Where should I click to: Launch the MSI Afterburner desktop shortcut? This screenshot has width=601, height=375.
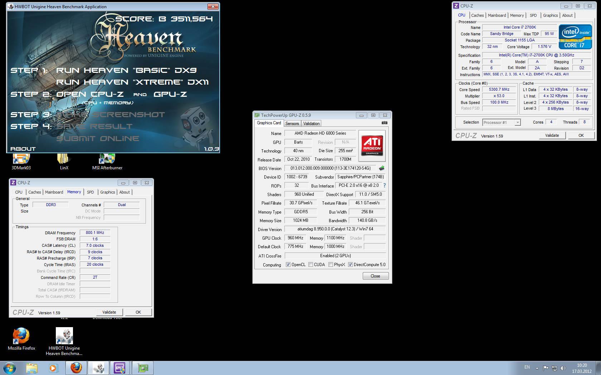(107, 161)
